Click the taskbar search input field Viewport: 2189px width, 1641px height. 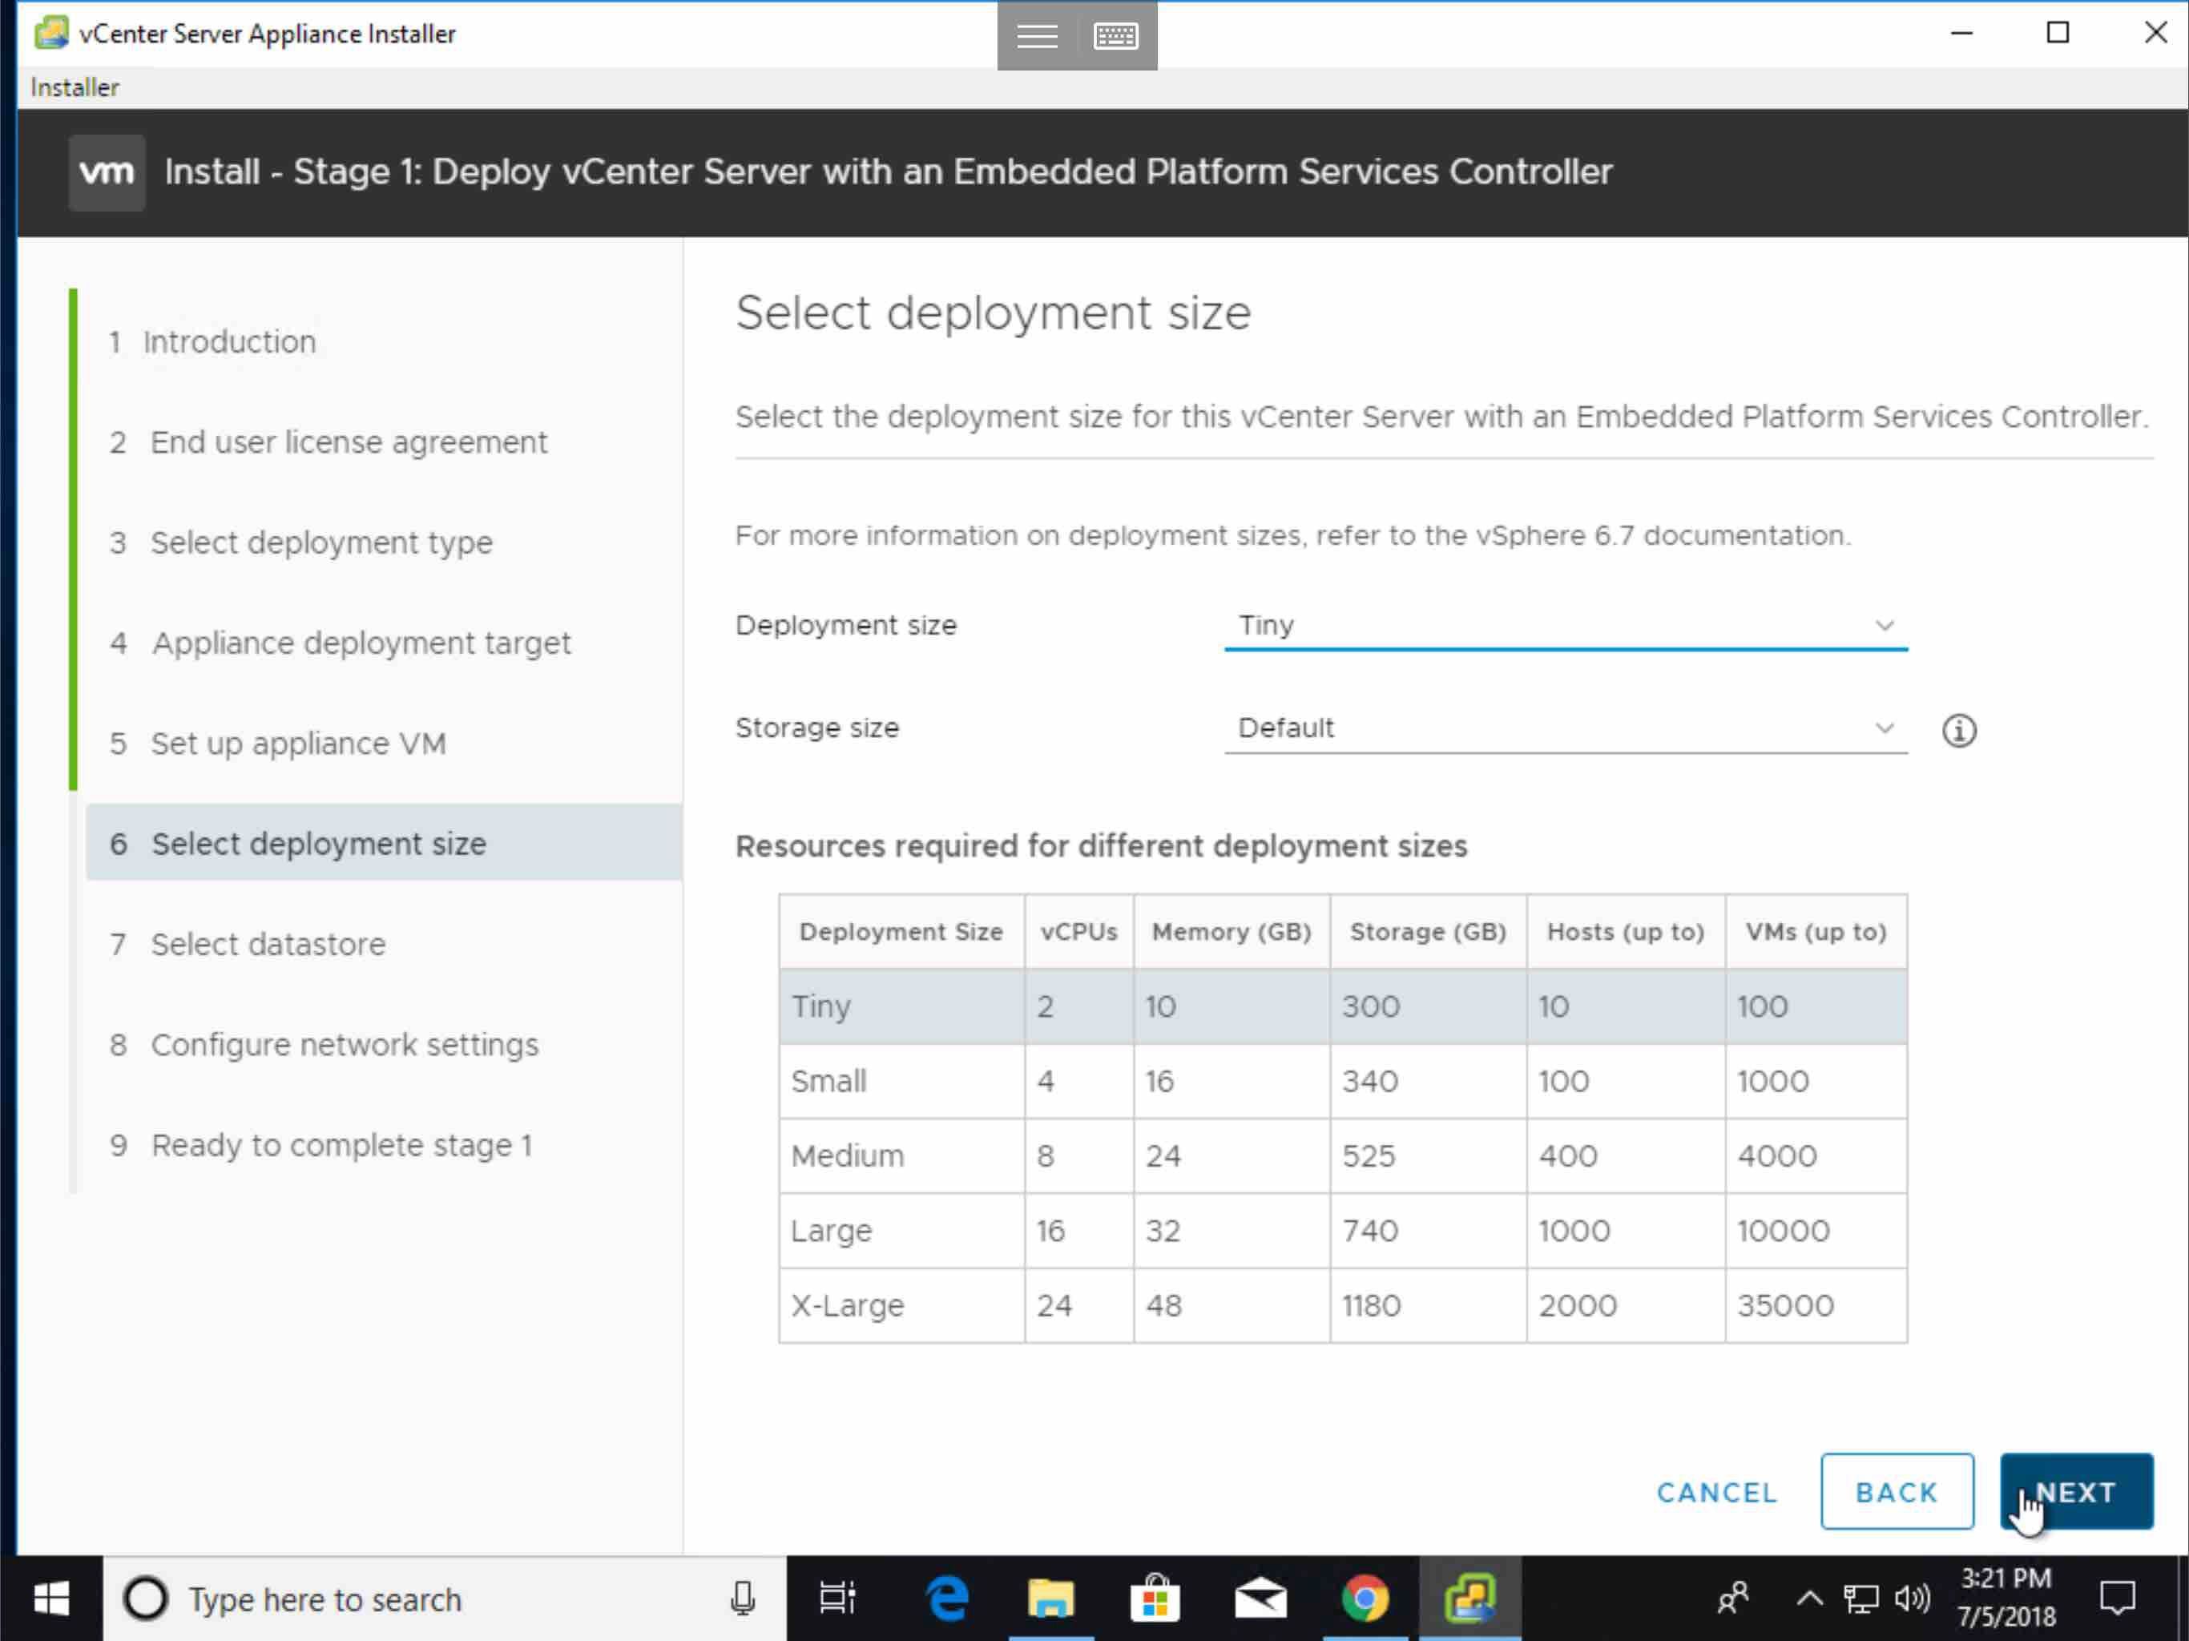[x=445, y=1599]
